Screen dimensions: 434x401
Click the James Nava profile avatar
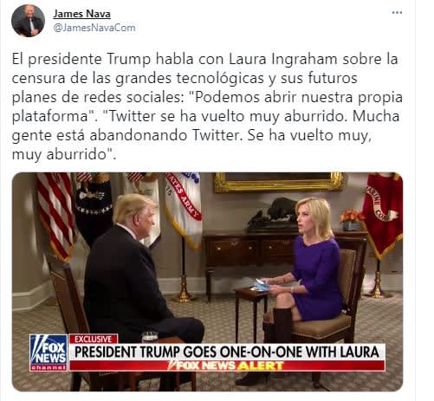pyautogui.click(x=28, y=21)
